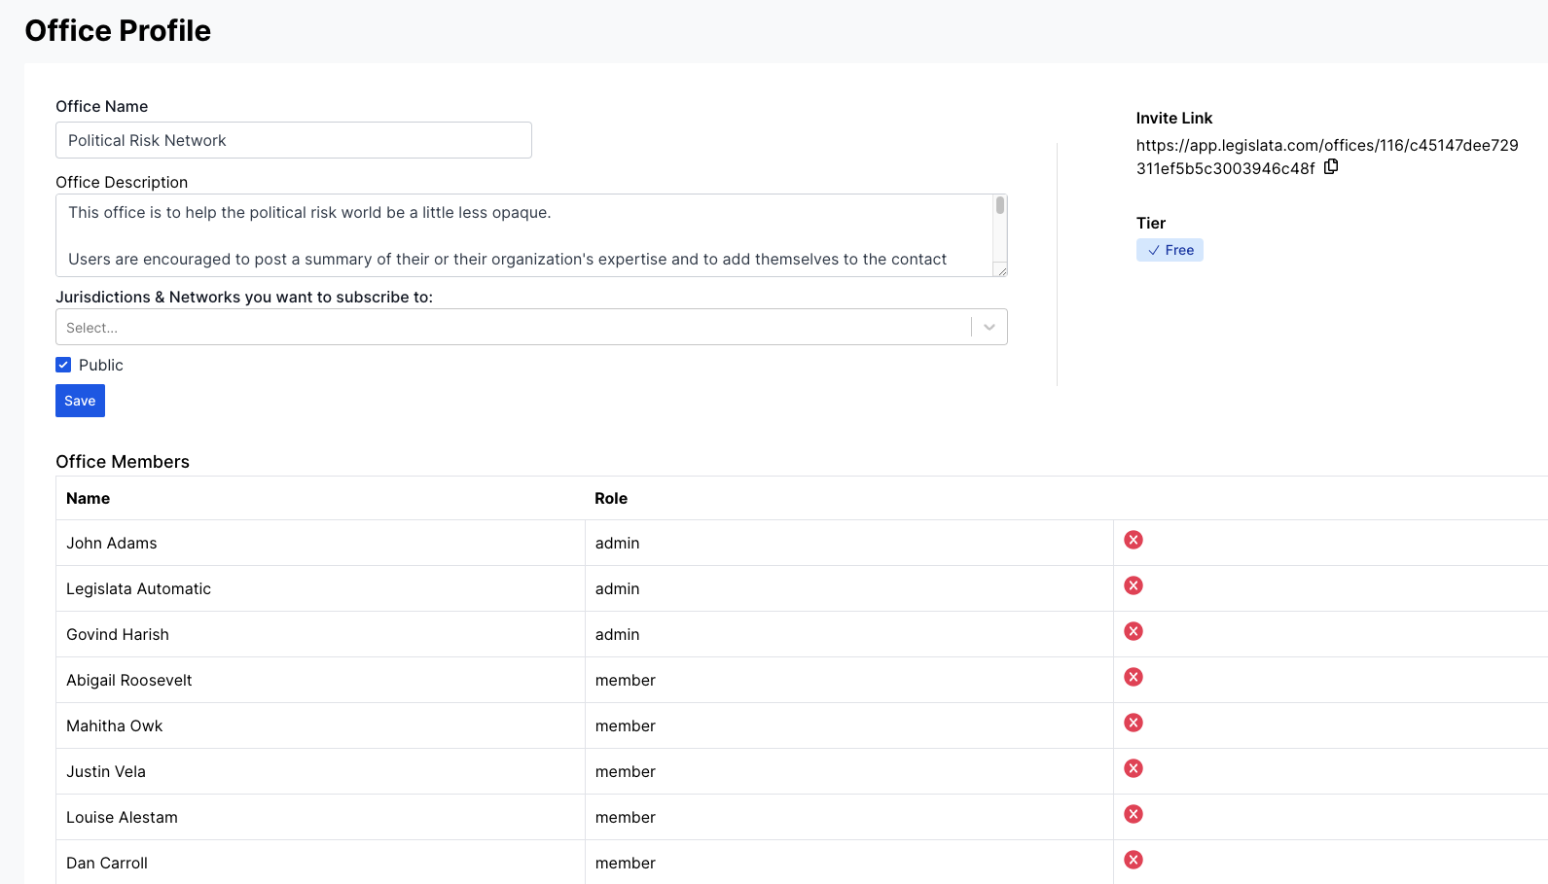Save the office profile
The height and width of the screenshot is (884, 1548).
[x=80, y=401]
